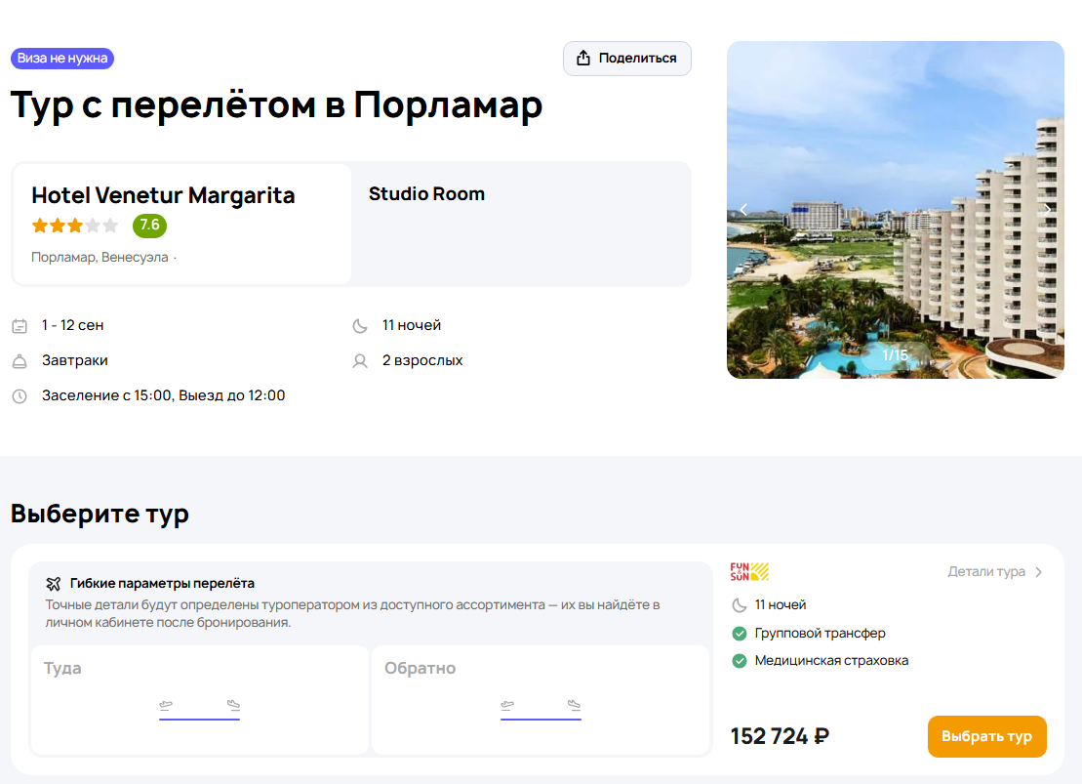The width and height of the screenshot is (1082, 784).
Task: Click the airplane icon by Гибкие параметры перелёта
Action: [53, 584]
